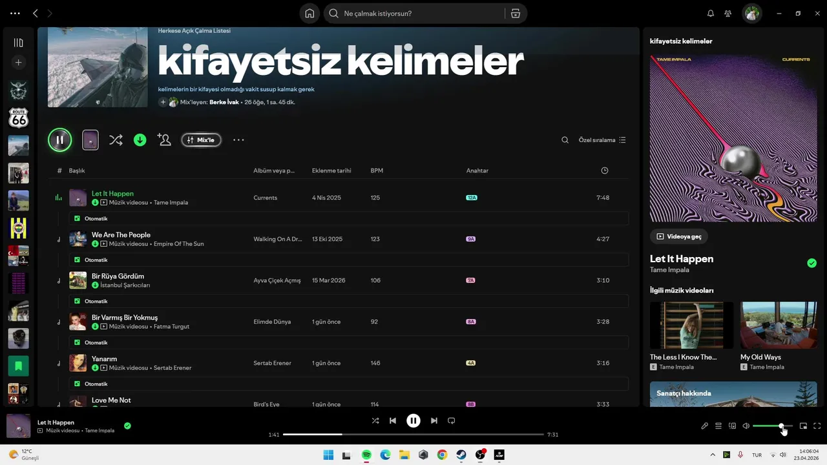Open more options three dots beside Mix'le
Screen dimensions: 827x465
click(x=238, y=139)
